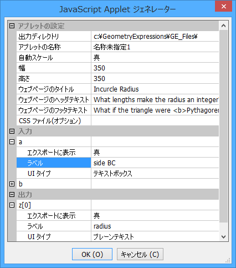
Task: Collapse the 出力 section
Action: [12, 194]
